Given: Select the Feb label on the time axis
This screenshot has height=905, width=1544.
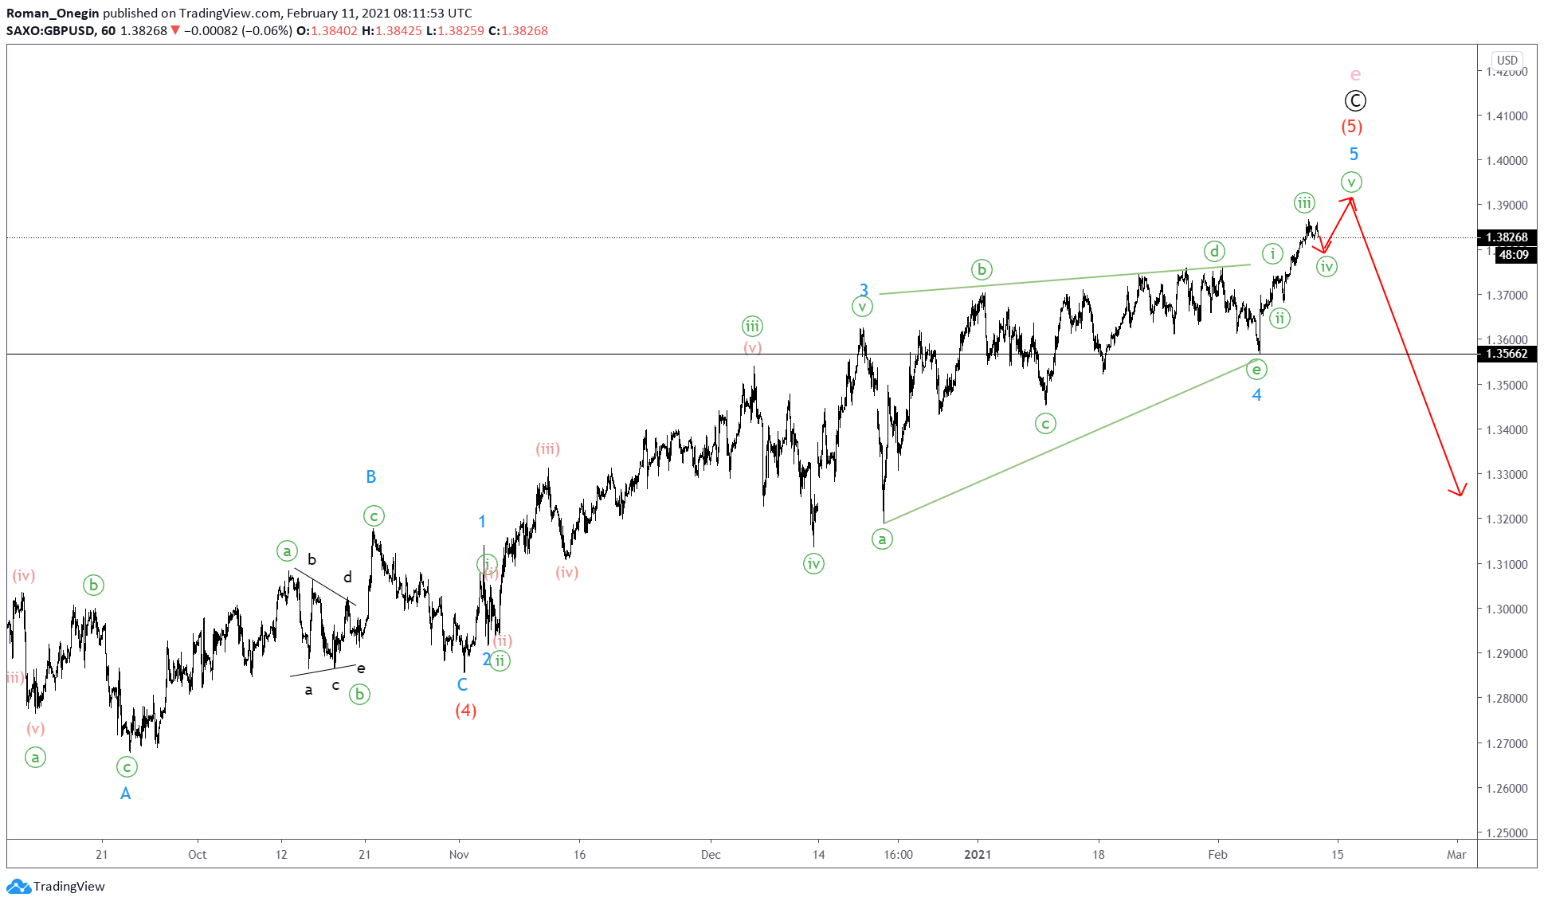Looking at the screenshot, I should (1218, 854).
